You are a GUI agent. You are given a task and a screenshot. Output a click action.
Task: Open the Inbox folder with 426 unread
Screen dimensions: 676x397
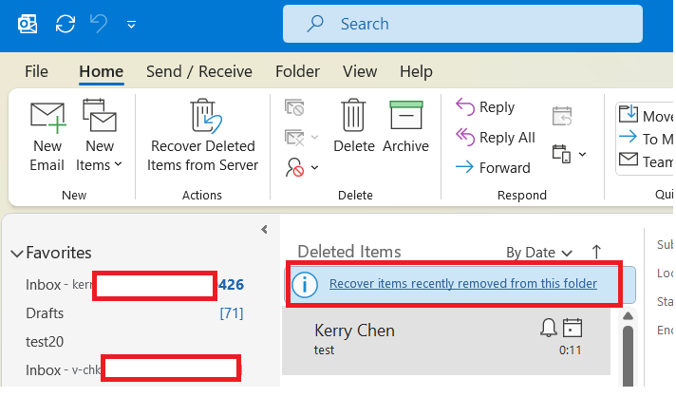135,285
